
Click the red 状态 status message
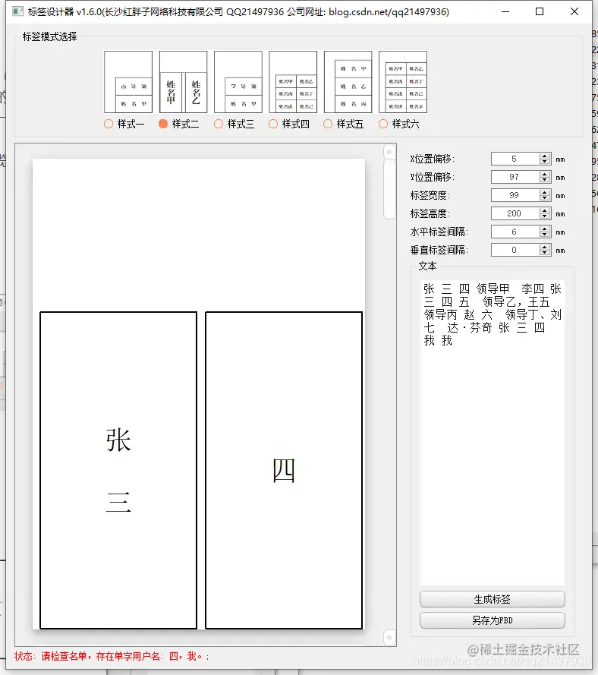pos(112,656)
